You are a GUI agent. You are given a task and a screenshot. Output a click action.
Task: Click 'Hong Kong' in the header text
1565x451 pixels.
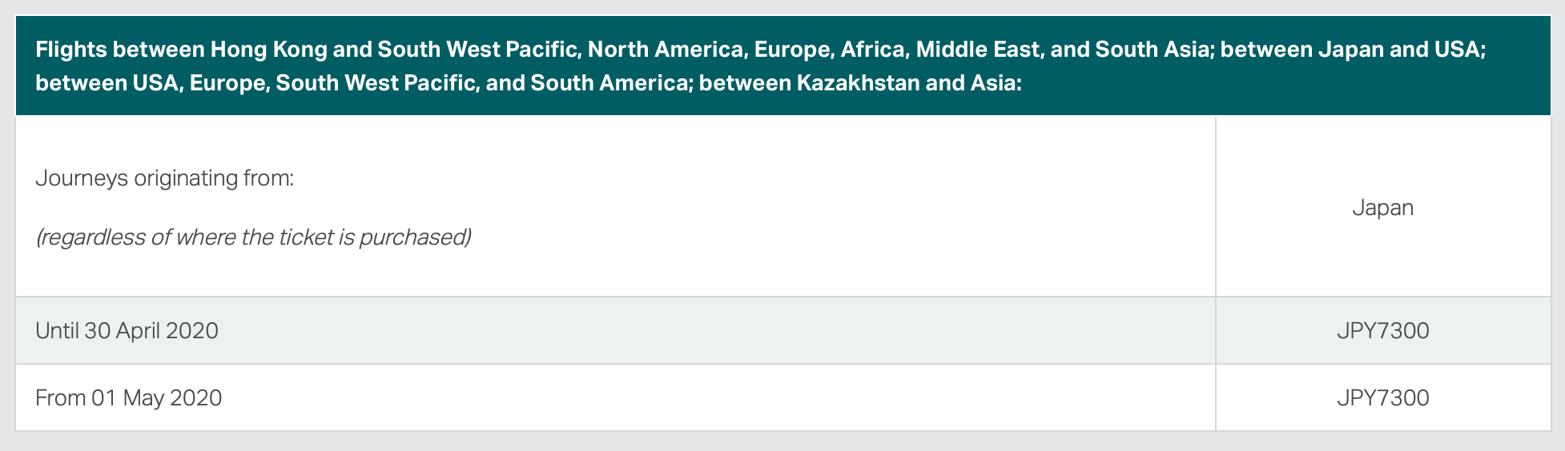(269, 50)
